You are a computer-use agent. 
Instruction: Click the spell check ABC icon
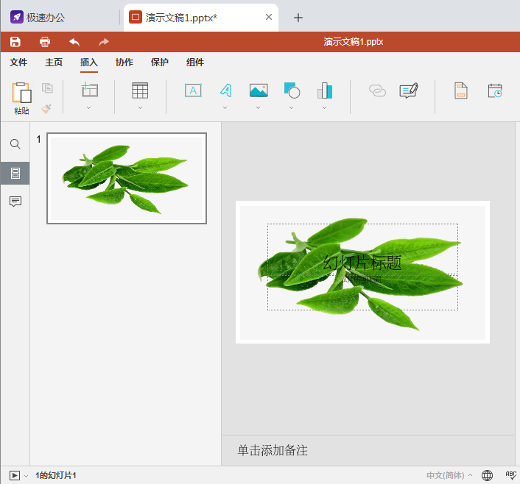510,475
